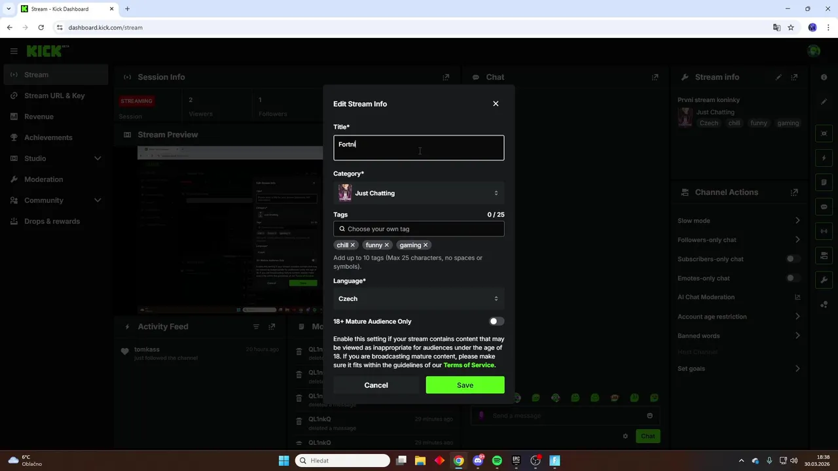
Task: Click the Just Chatting category thumbnail
Action: (345, 193)
